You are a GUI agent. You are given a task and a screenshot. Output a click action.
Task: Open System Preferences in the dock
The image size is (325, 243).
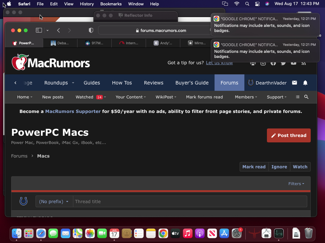[236, 234]
